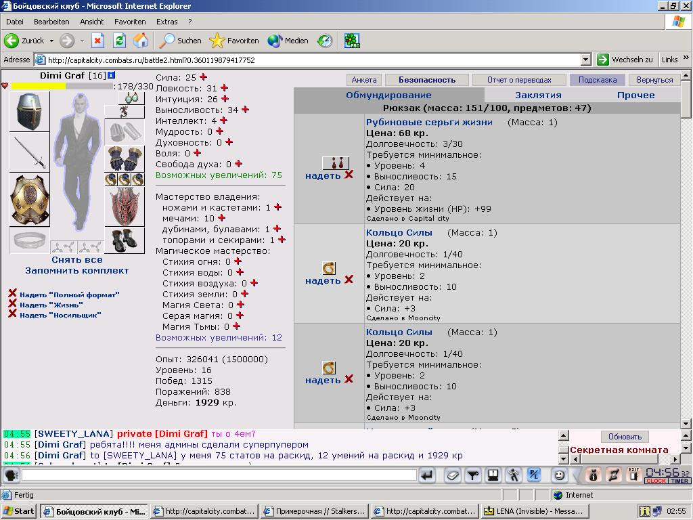Image resolution: width=693 pixels, height=520 pixels.
Task: Click the Обновить button
Action: [625, 437]
